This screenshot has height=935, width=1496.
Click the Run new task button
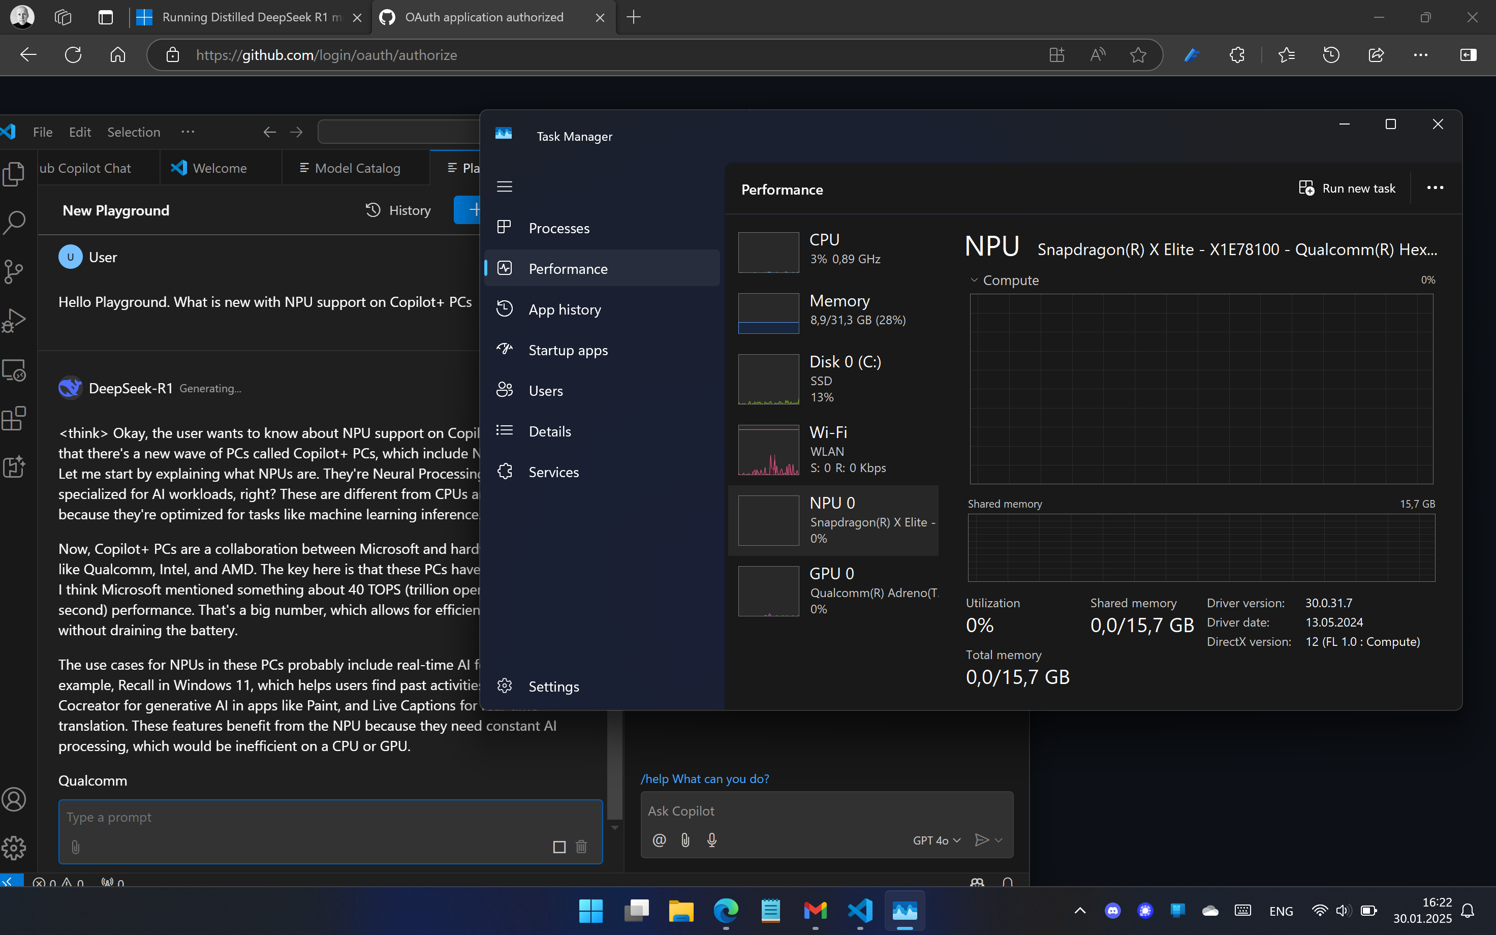1348,188
